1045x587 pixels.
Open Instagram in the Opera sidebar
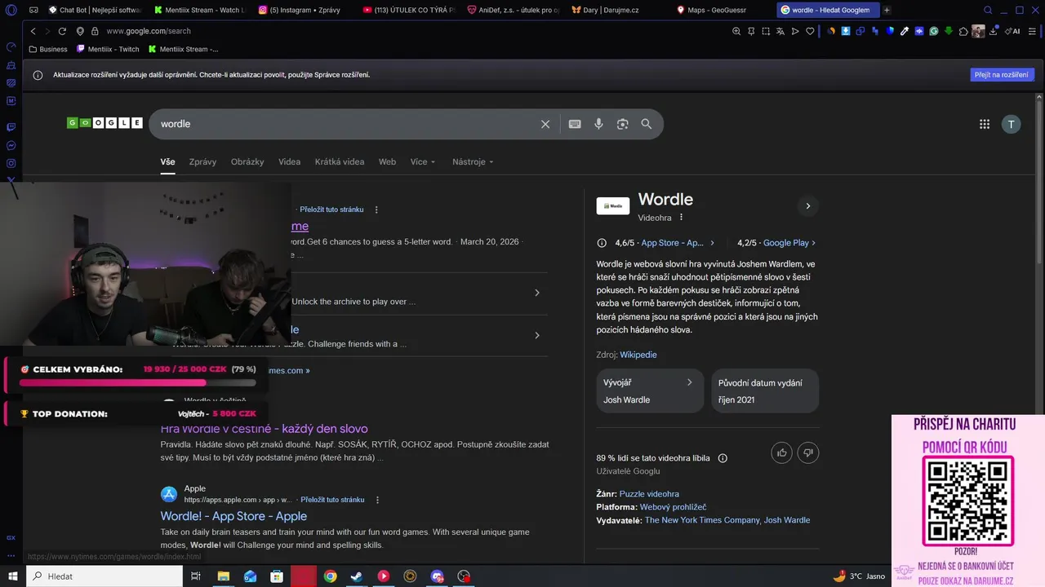11,164
